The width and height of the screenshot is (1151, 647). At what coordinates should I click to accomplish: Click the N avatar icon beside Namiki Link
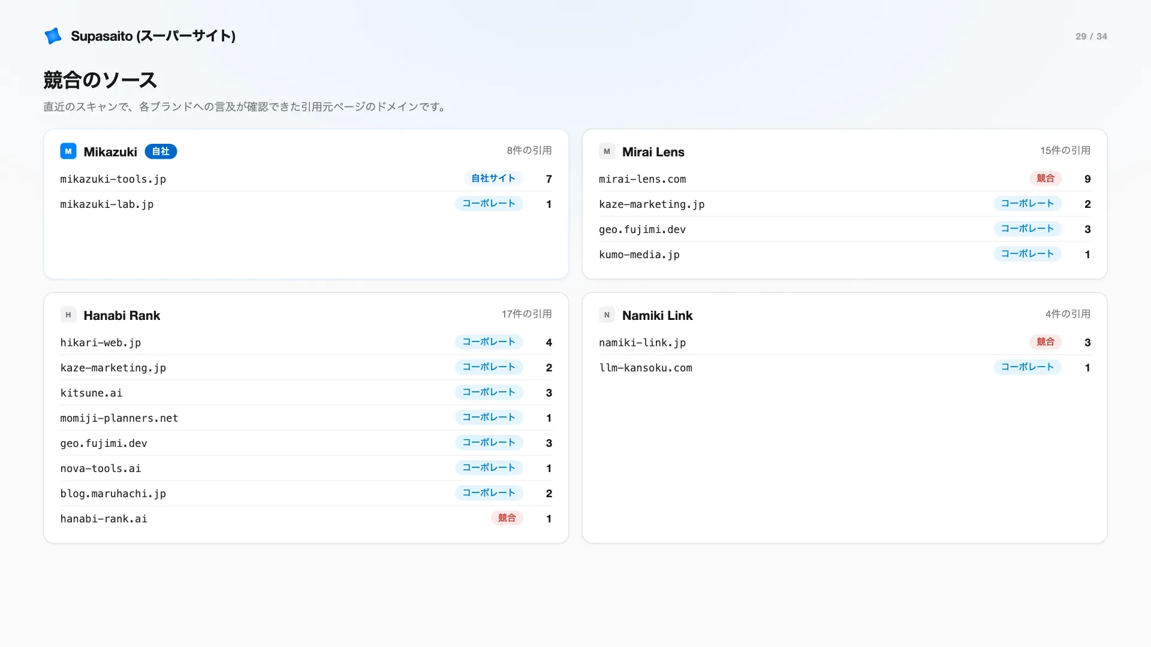tap(607, 315)
